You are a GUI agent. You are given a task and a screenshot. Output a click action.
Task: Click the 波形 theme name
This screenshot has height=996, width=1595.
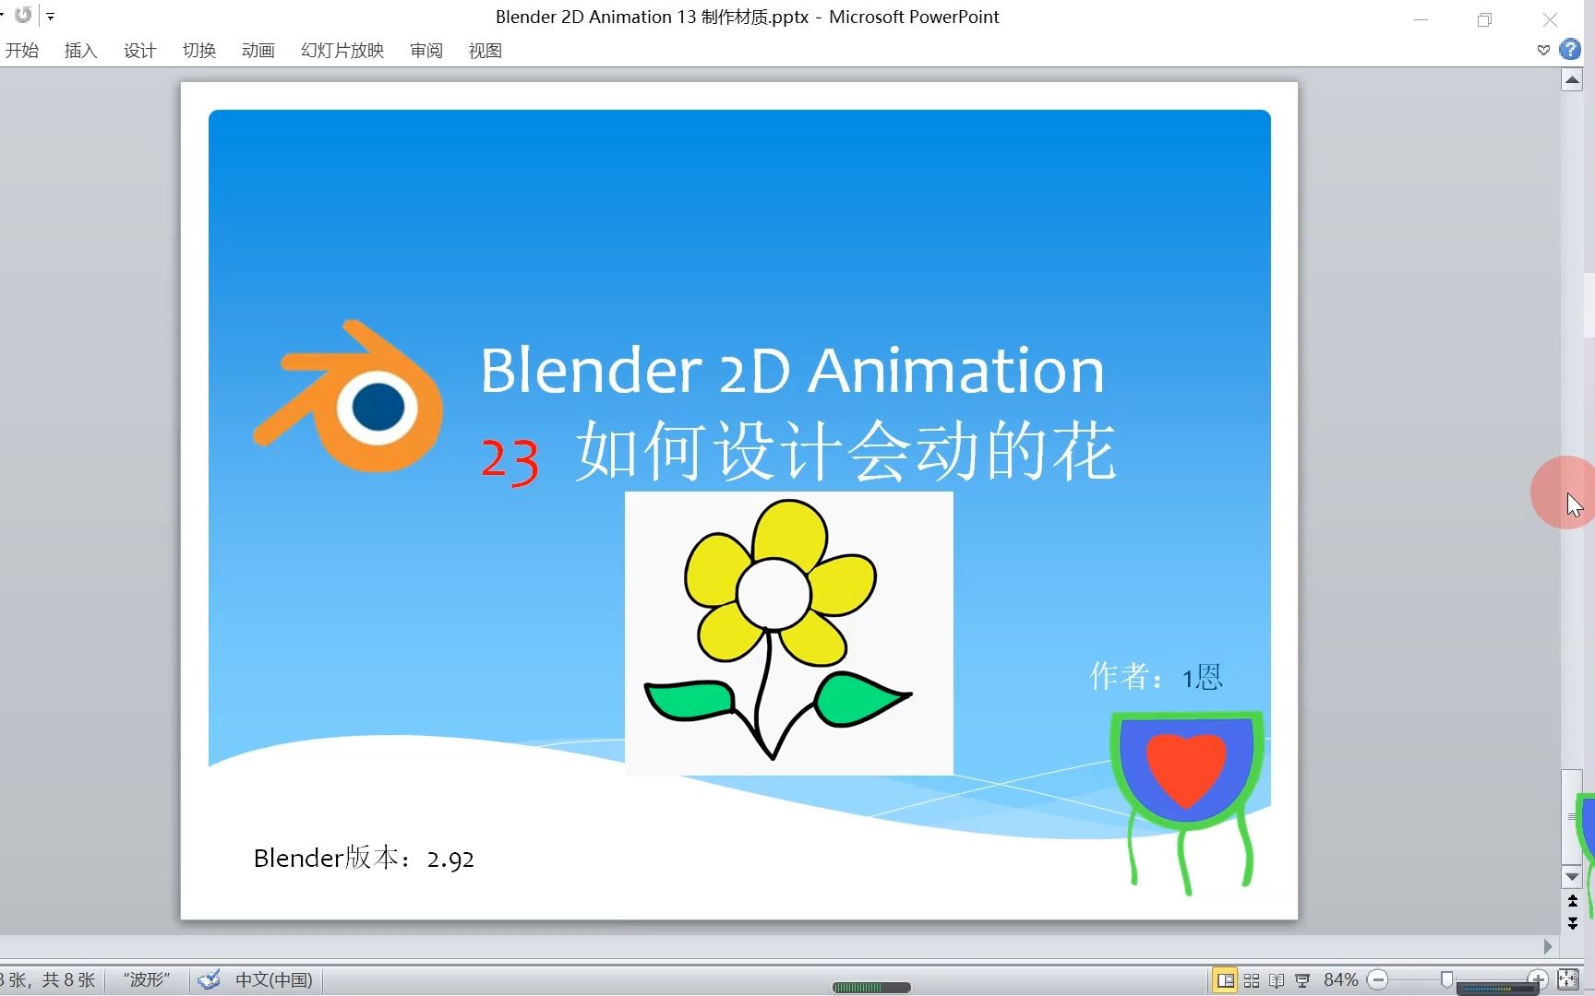[x=146, y=979]
